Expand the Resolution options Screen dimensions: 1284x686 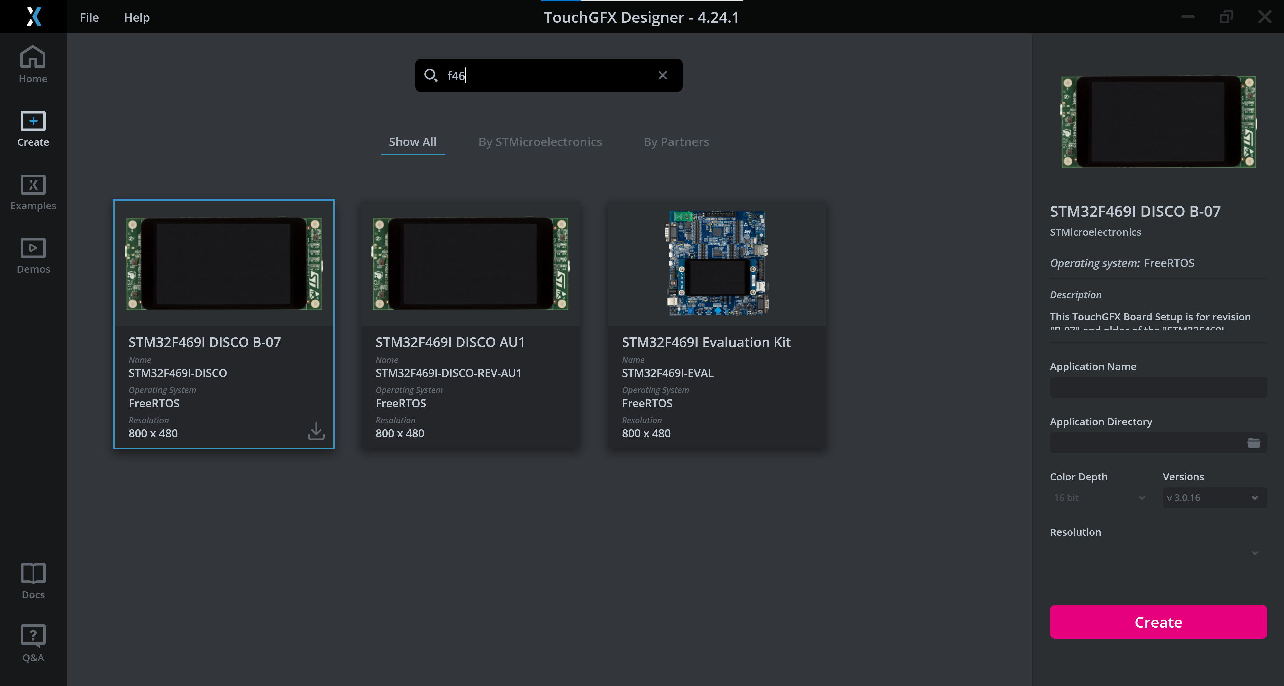tap(1255, 553)
